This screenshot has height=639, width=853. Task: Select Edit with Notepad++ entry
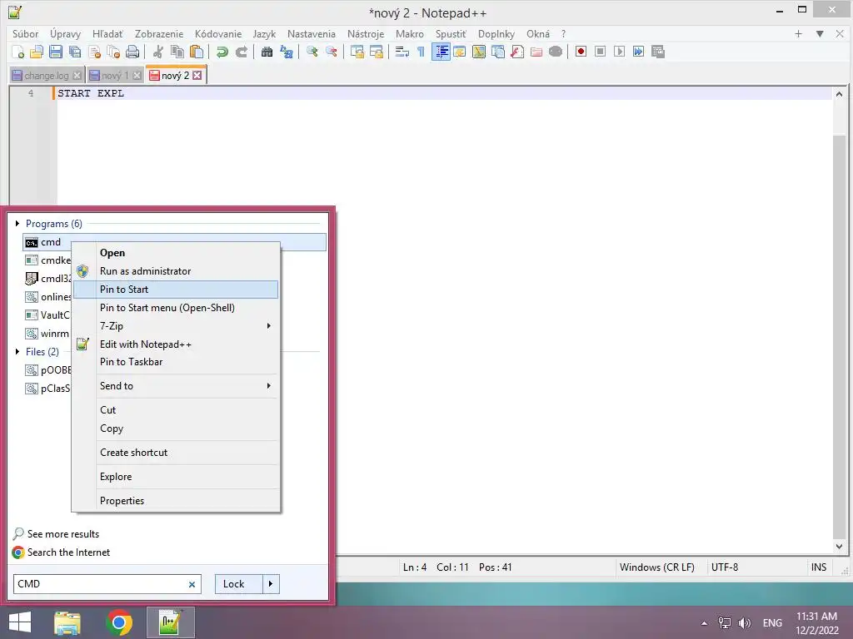pos(176,344)
